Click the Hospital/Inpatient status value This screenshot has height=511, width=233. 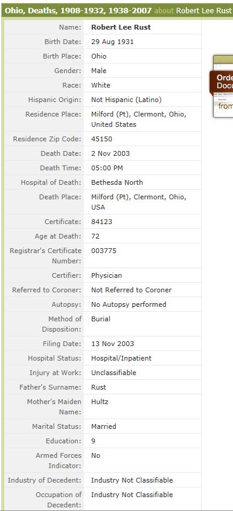click(121, 358)
